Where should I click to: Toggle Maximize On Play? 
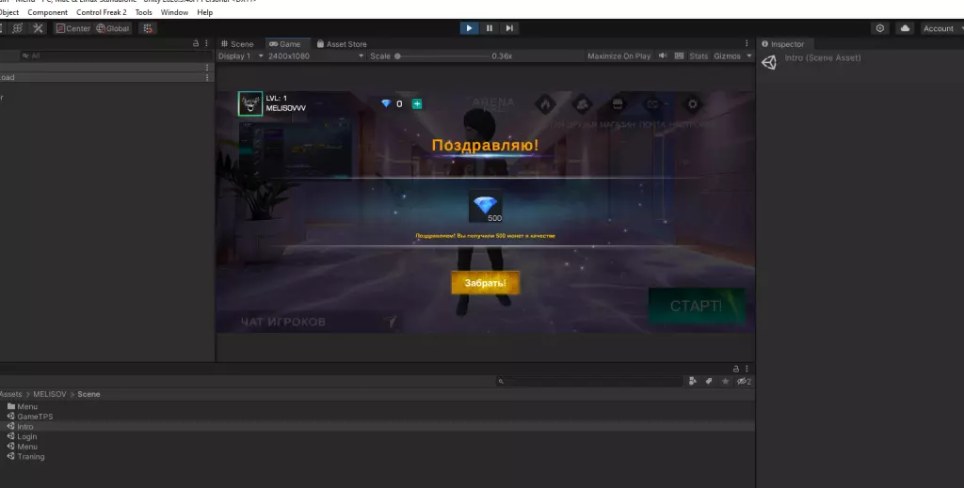coord(619,56)
